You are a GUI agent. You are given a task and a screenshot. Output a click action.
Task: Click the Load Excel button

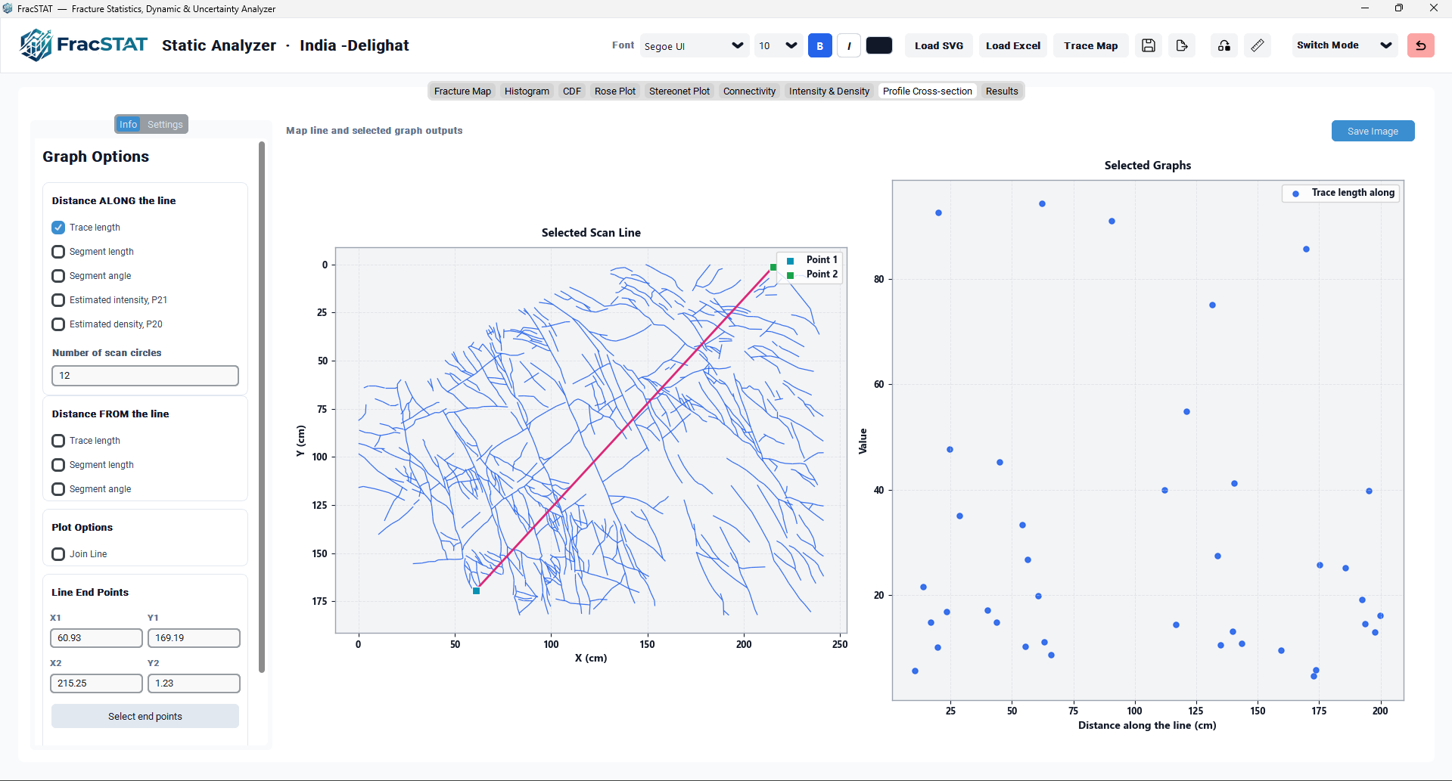pyautogui.click(x=1012, y=45)
